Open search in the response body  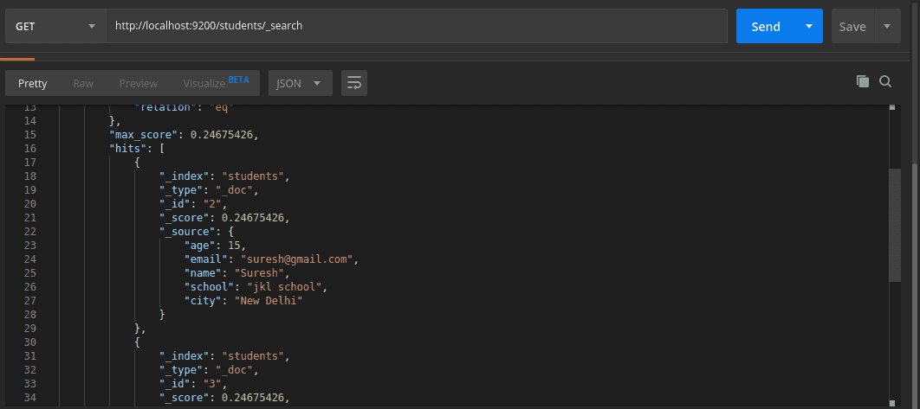click(x=885, y=81)
